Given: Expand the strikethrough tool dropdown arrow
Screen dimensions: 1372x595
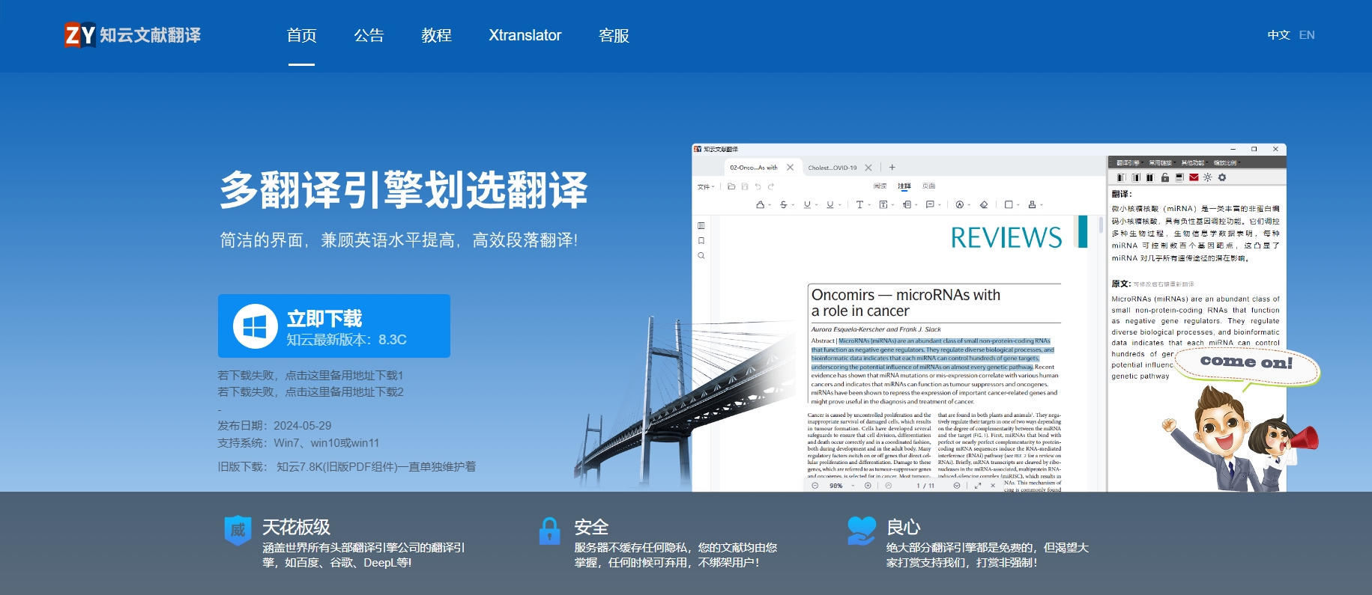Looking at the screenshot, I should [x=793, y=205].
